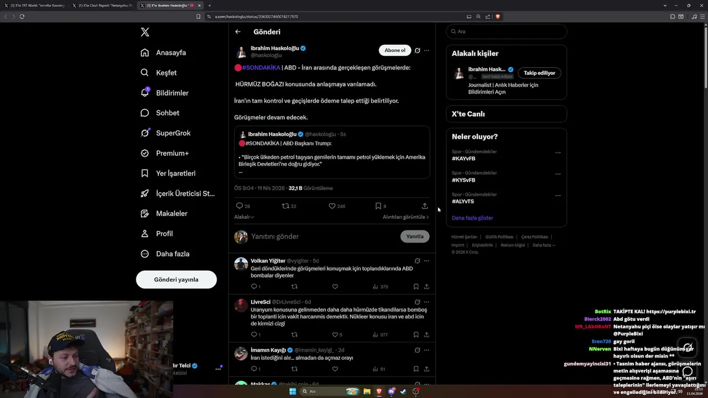Screen dimensions: 708x398
Task: Open Yer İşaretleri bookmarks
Action: tap(168, 173)
